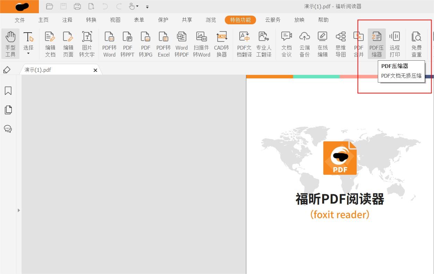Open the Pages thumbnail side panel

pos(8,110)
